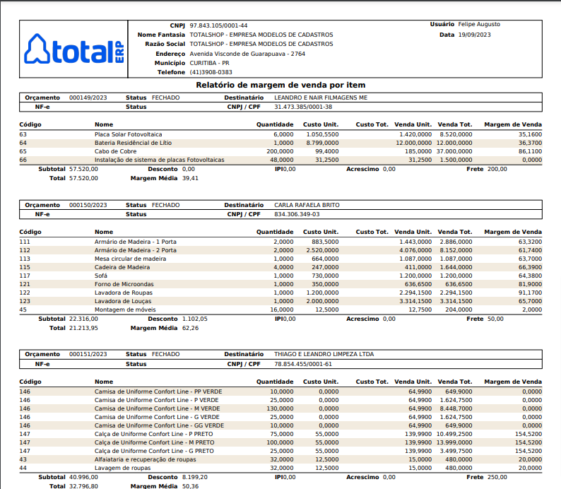Select Lavadora de Roupas row
The image size is (561, 489).
(x=280, y=293)
